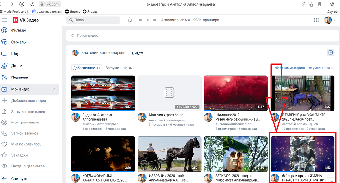Open the 'ролан парке' bookmark

tap(47, 12)
